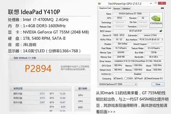Viewport: 171px width, 114px height.
Task: Minimize the GPU-Z window
Action: pos(151,4)
